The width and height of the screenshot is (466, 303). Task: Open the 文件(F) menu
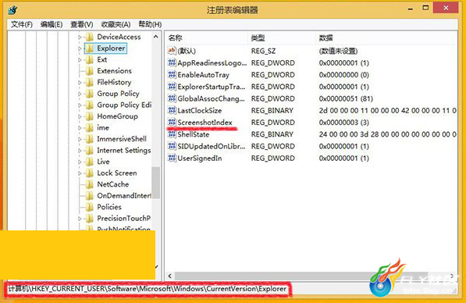[x=22, y=24]
